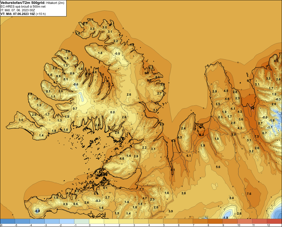Screen dimensions: 282x227
Task: Select the legend swatch between 11 and 12
Action: [260, 221]
